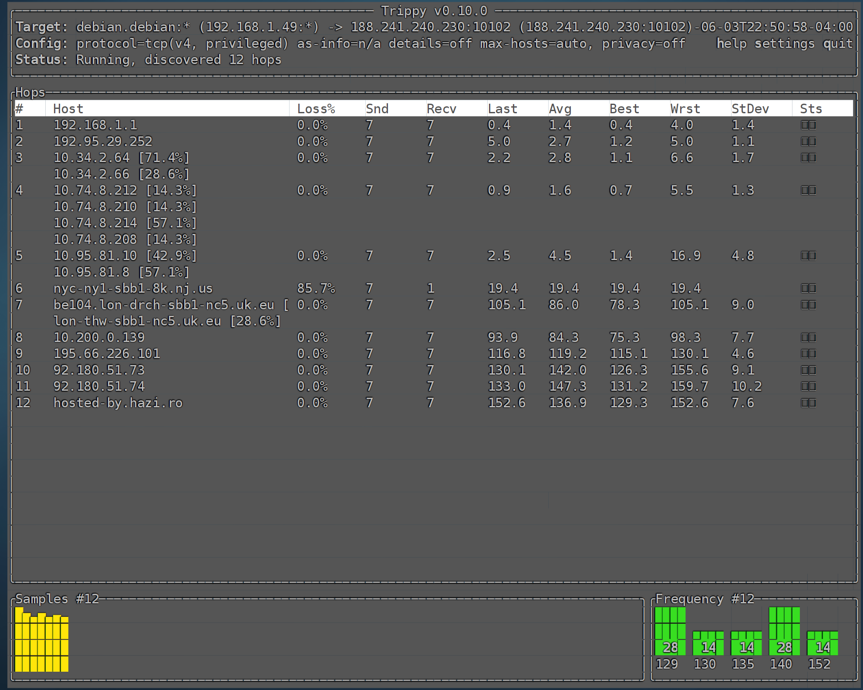Click the Loss% column header
Image resolution: width=863 pixels, height=690 pixels.
(316, 109)
